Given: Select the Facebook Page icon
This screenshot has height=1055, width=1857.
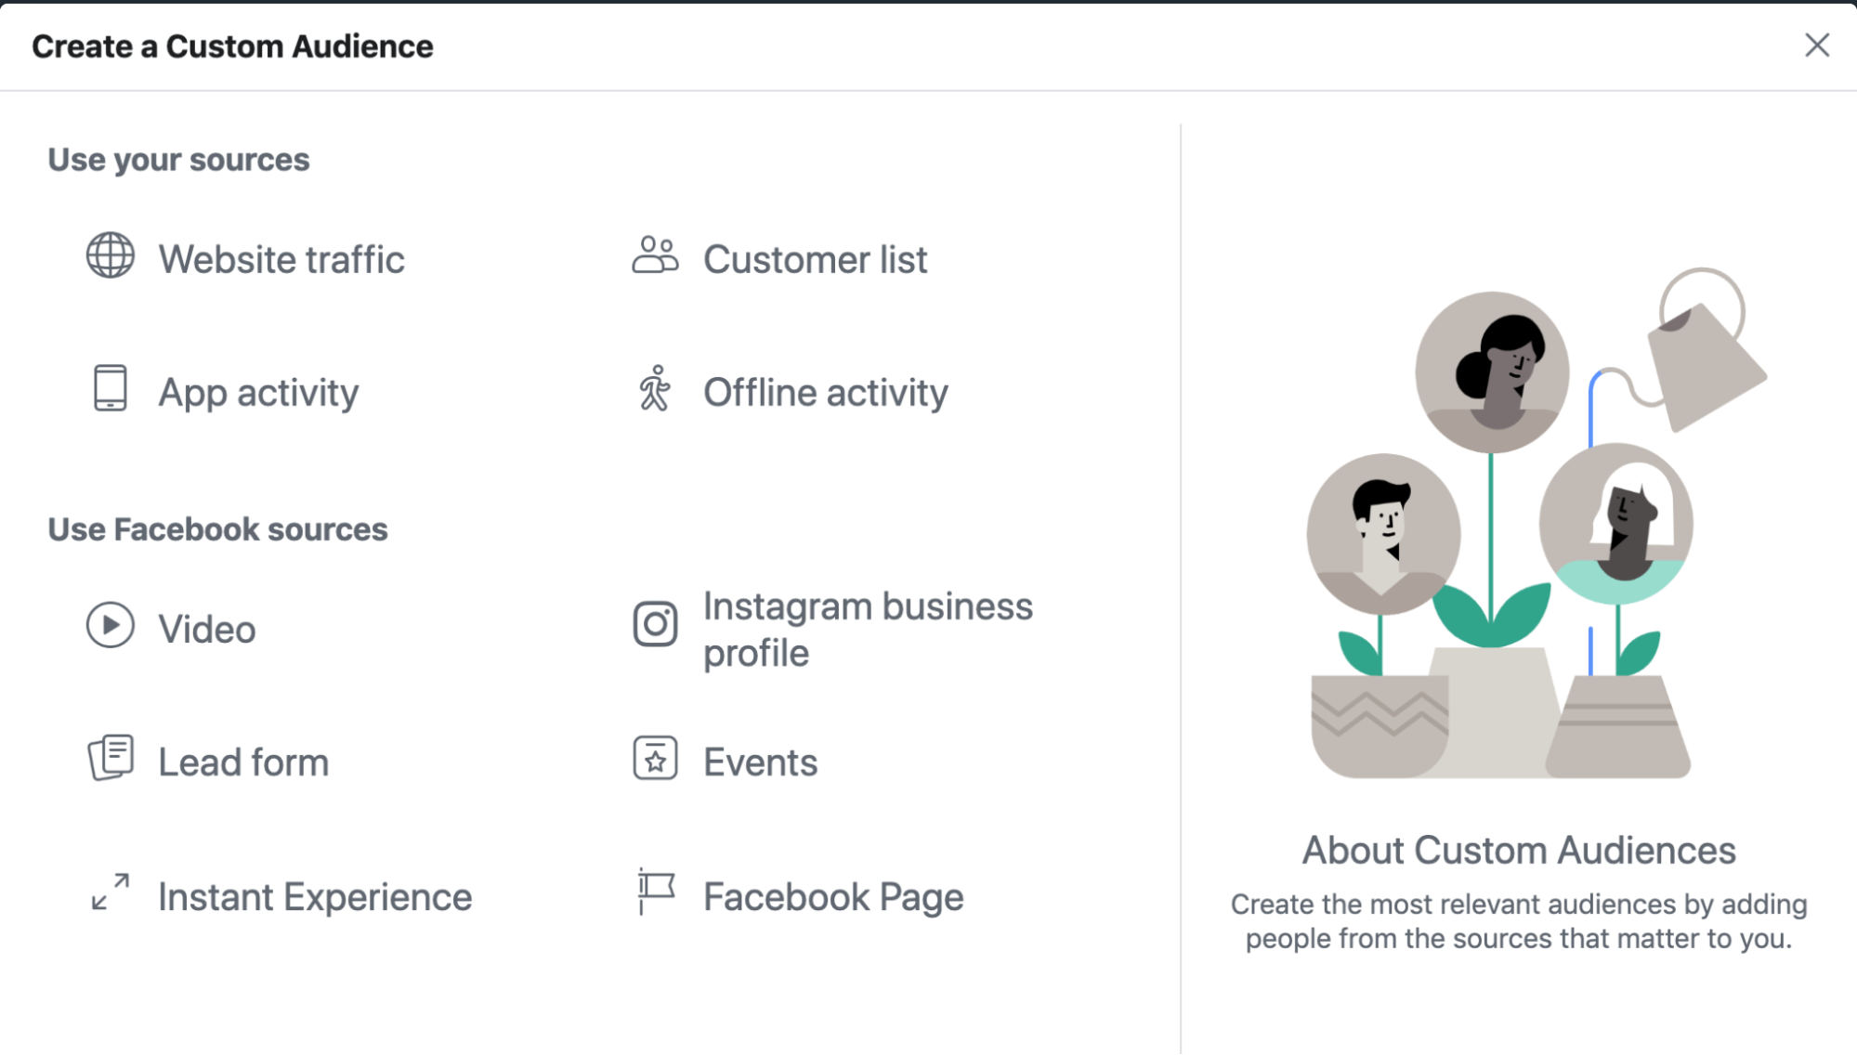Looking at the screenshot, I should click(657, 894).
